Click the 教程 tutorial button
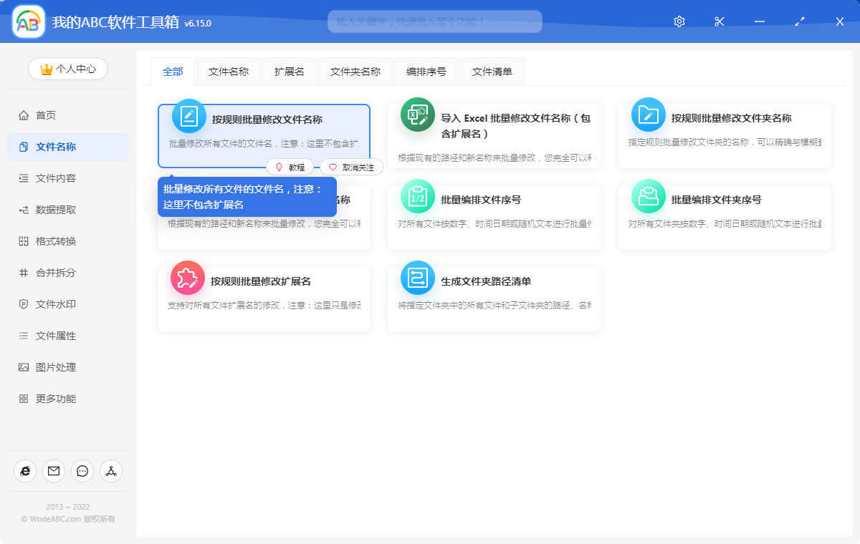This screenshot has width=860, height=544. pos(292,166)
